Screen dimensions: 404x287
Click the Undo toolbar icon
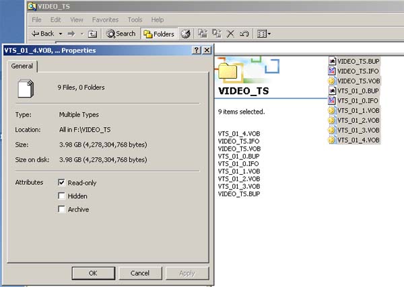click(x=244, y=34)
